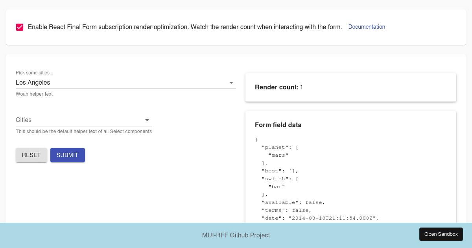
Task: Open the MUI-RFF Github Project link
Action: pyautogui.click(x=236, y=235)
